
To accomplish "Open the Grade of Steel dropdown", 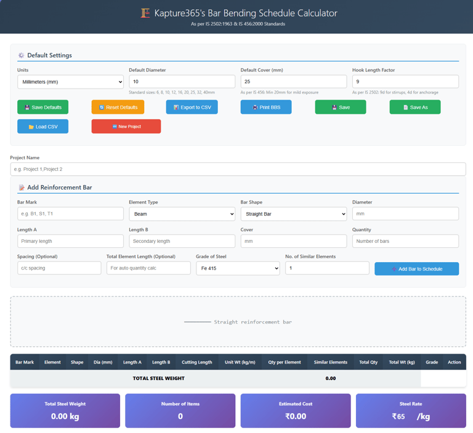I will click(x=238, y=268).
